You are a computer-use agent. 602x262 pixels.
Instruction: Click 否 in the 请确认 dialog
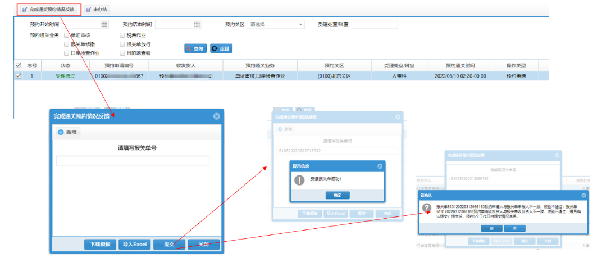[x=514, y=228]
